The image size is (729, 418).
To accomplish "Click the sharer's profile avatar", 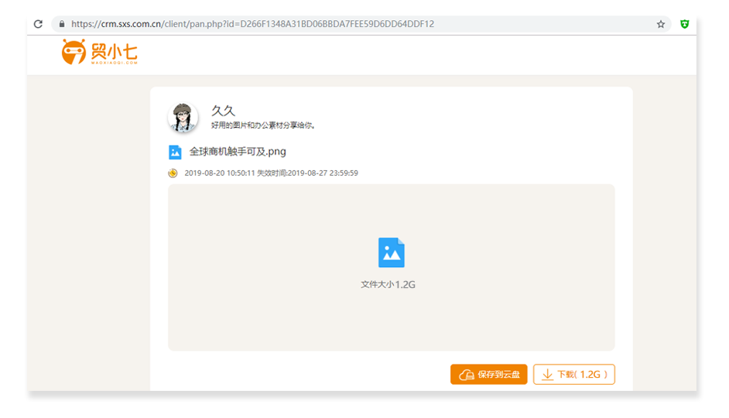I will click(183, 118).
